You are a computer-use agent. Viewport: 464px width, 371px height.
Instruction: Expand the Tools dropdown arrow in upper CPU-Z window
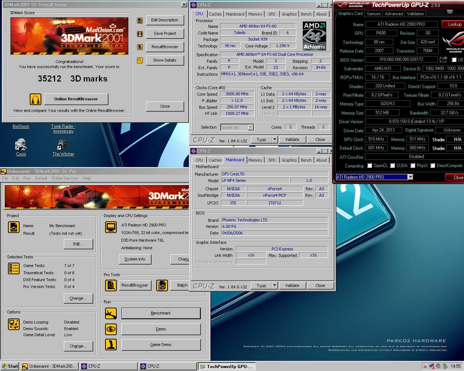[274, 139]
